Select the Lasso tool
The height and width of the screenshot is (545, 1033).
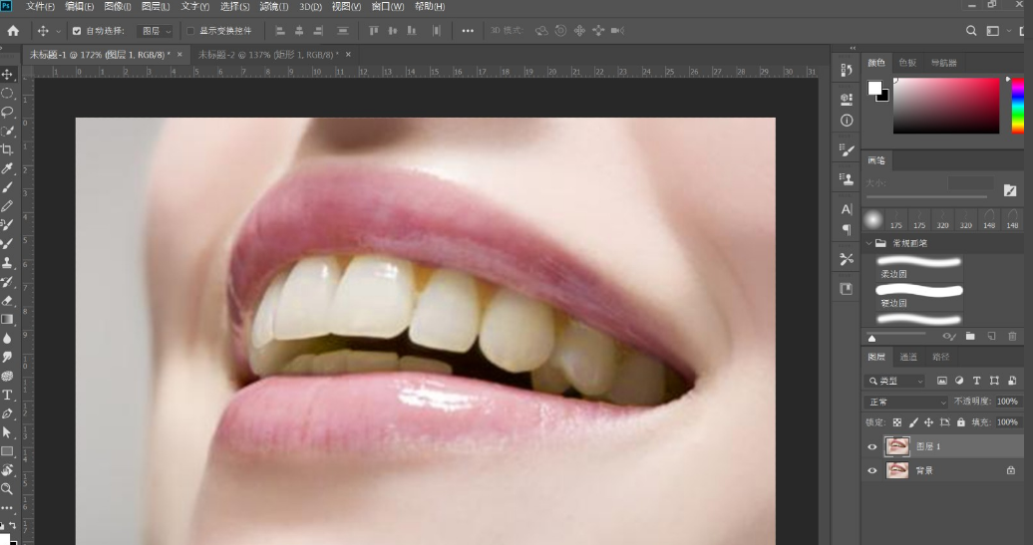[7, 112]
